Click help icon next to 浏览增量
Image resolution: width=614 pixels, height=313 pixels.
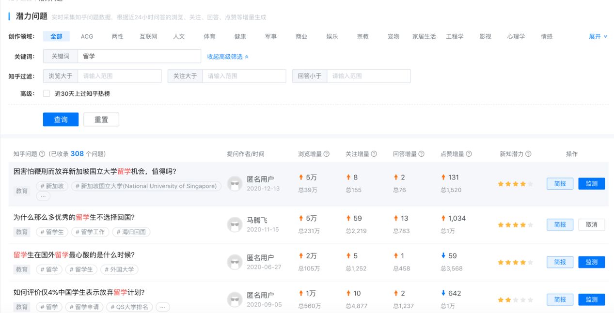point(327,154)
